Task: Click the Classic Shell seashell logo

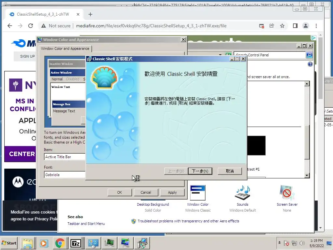Action: [x=104, y=77]
